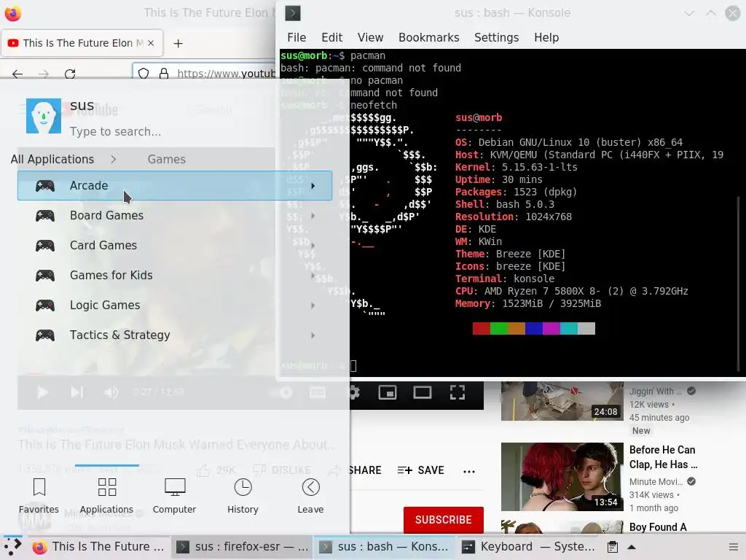Click Firefox forward arrow

click(x=44, y=74)
